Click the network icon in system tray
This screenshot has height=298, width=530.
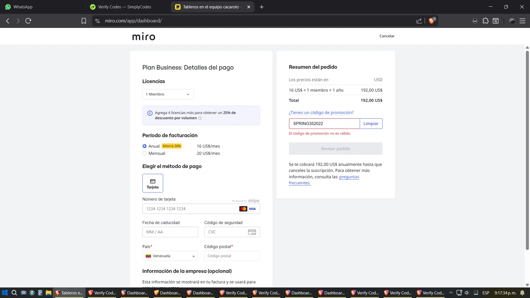459,293
